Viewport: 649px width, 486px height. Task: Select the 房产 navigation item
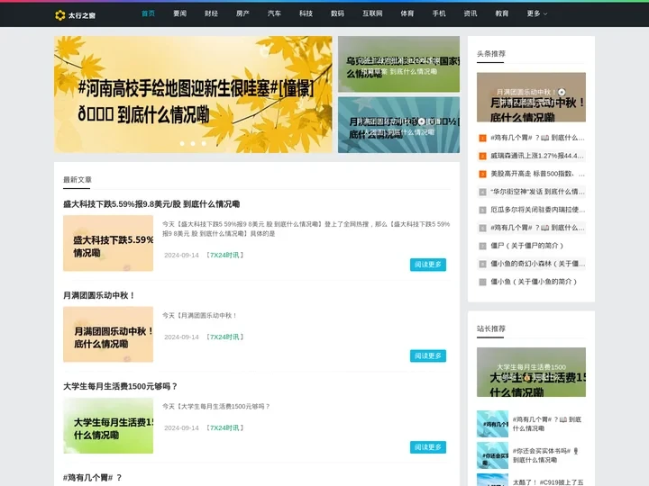(x=242, y=13)
